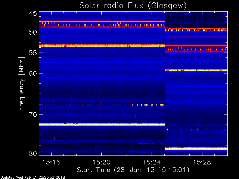Click the 70 frequency tick label
239x179 pixels.
click(x=33, y=114)
